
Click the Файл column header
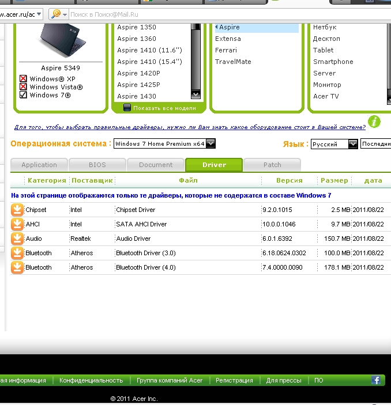(x=188, y=180)
